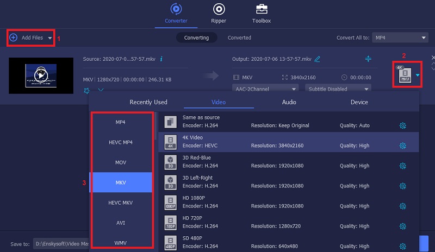The image size is (435, 252).
Task: Select the 3D Left-Right preset
Action: 289,182
